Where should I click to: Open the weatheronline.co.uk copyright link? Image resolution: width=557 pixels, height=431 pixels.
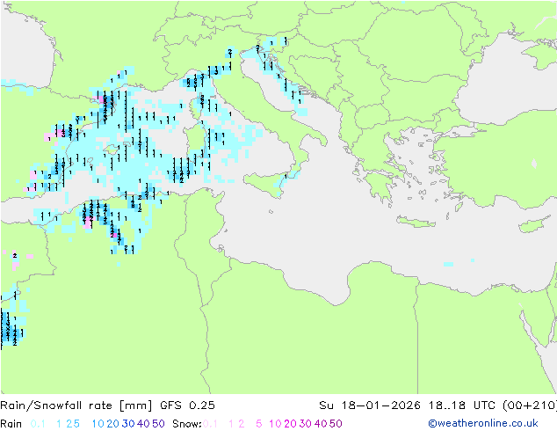tap(483, 423)
